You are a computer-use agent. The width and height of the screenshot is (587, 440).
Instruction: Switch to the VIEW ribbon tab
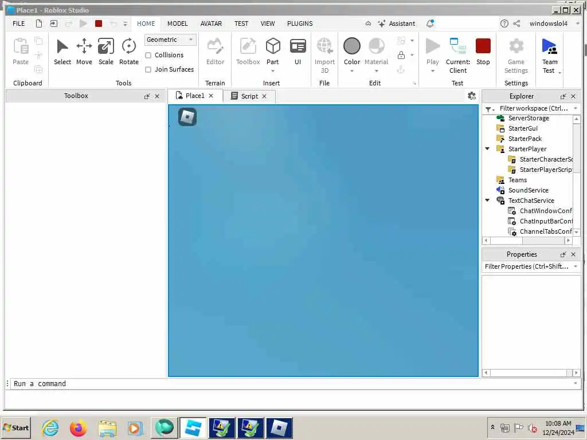click(x=268, y=23)
